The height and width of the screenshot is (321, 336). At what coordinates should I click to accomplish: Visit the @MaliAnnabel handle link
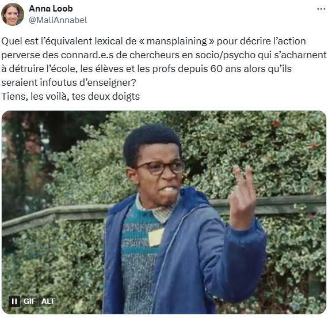tap(58, 20)
